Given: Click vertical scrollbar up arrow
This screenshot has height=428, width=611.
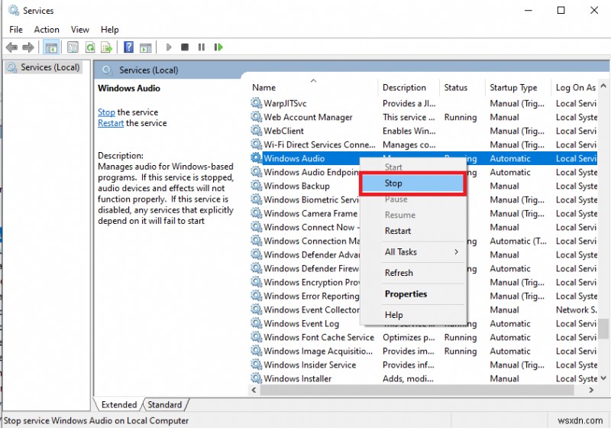Looking at the screenshot, I should click(603, 86).
